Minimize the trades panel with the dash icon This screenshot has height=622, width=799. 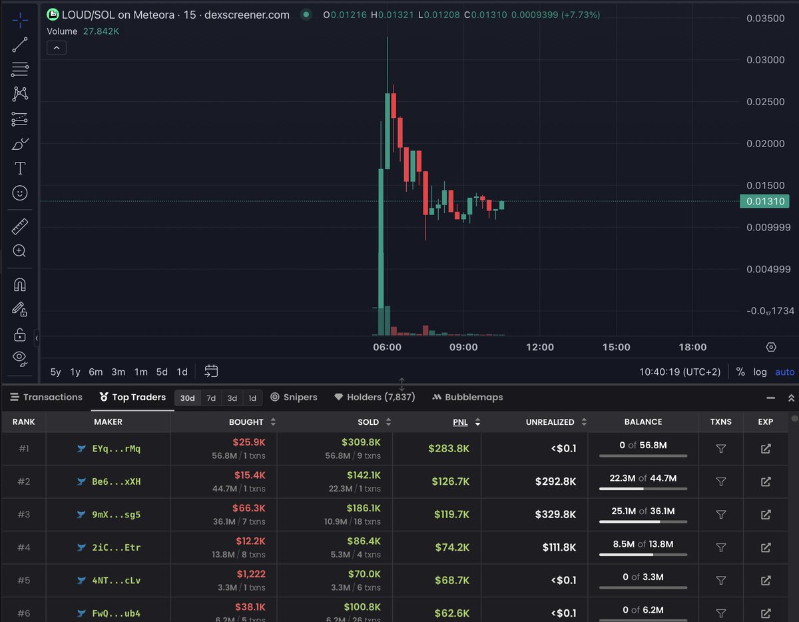(x=771, y=398)
